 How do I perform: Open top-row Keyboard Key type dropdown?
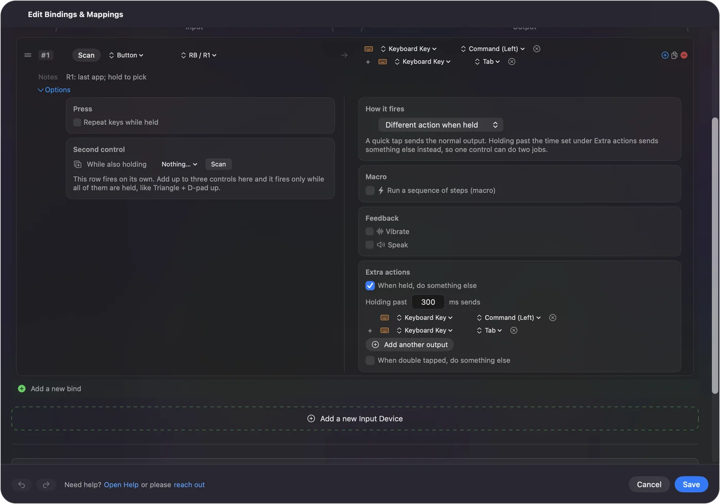(x=408, y=49)
